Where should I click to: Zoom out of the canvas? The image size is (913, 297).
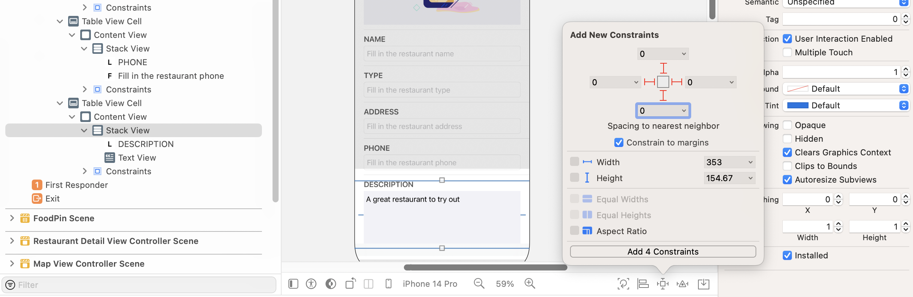point(479,283)
